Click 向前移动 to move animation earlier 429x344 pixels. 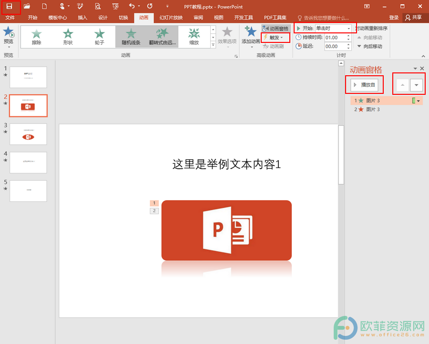(369, 38)
